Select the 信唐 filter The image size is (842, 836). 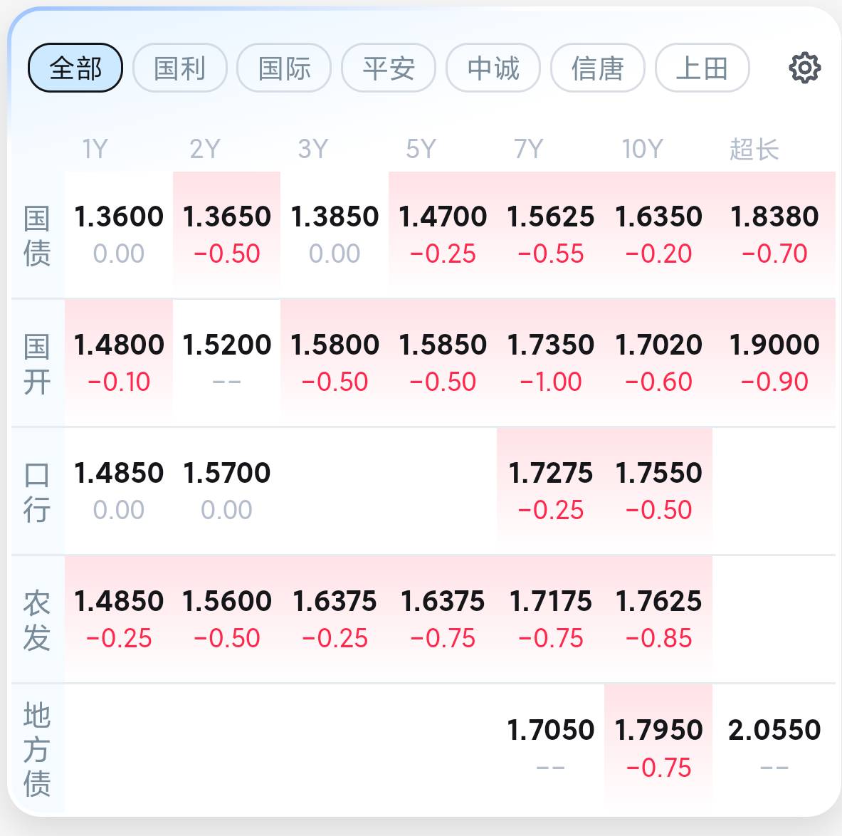[x=598, y=68]
